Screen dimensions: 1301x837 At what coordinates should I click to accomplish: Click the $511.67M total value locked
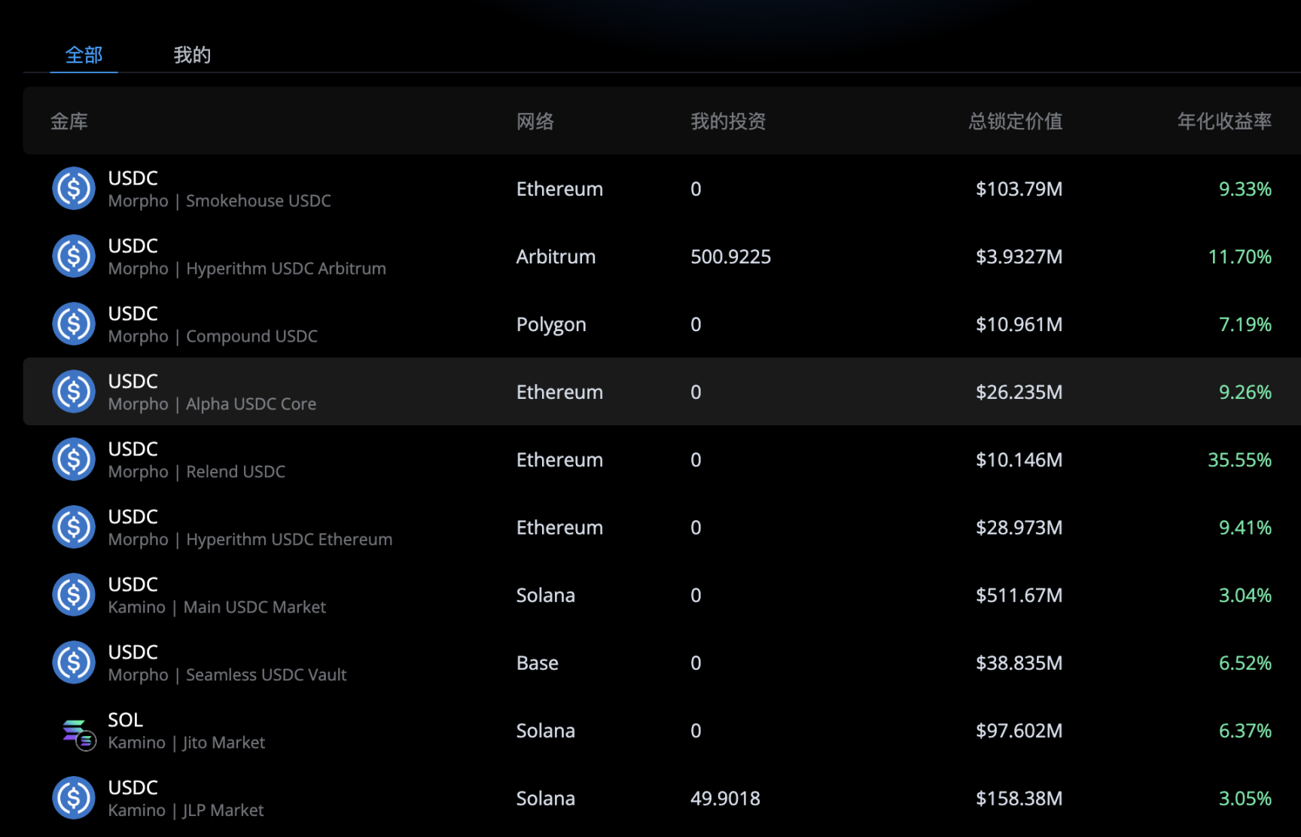click(1019, 595)
